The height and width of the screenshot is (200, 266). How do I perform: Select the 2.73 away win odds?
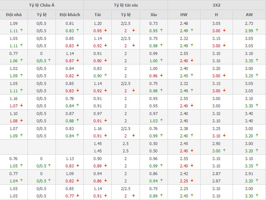click(x=249, y=24)
